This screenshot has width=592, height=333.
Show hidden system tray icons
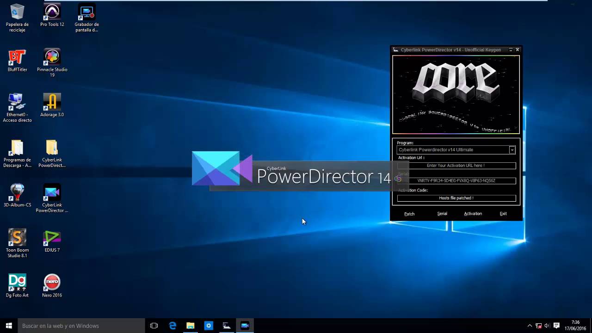[x=530, y=326]
